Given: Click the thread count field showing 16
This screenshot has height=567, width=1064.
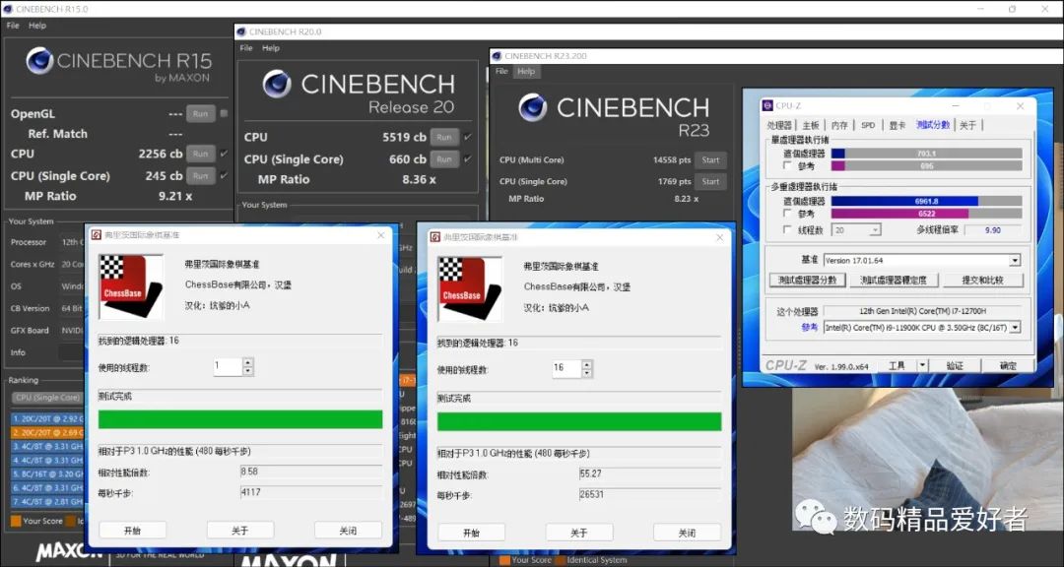Looking at the screenshot, I should [566, 369].
